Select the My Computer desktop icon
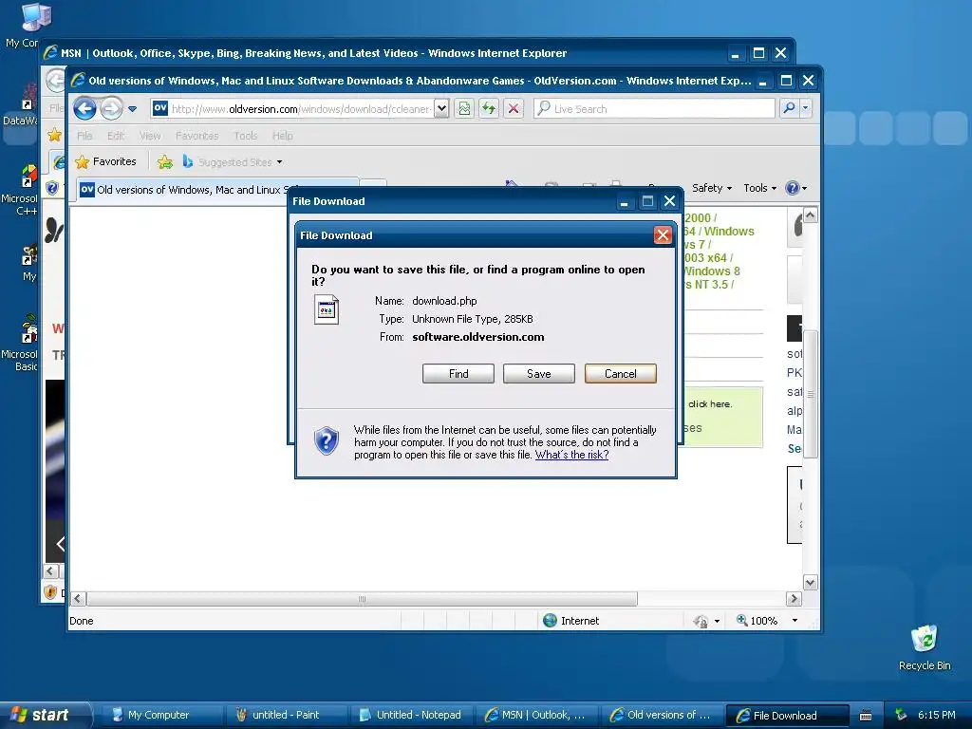The width and height of the screenshot is (972, 729). pos(28,25)
